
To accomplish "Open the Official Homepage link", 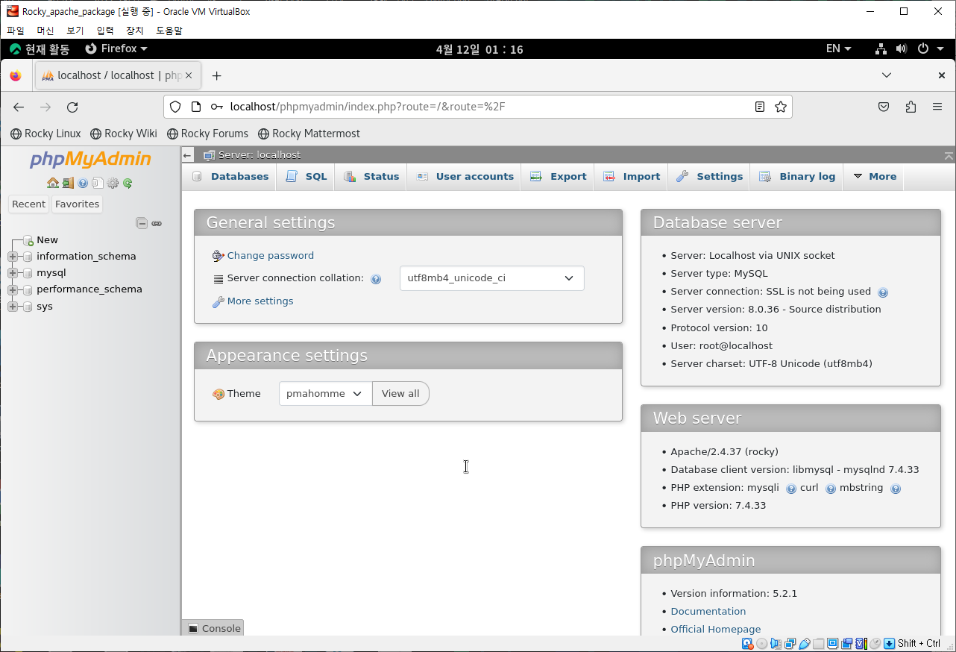I will pyautogui.click(x=716, y=630).
